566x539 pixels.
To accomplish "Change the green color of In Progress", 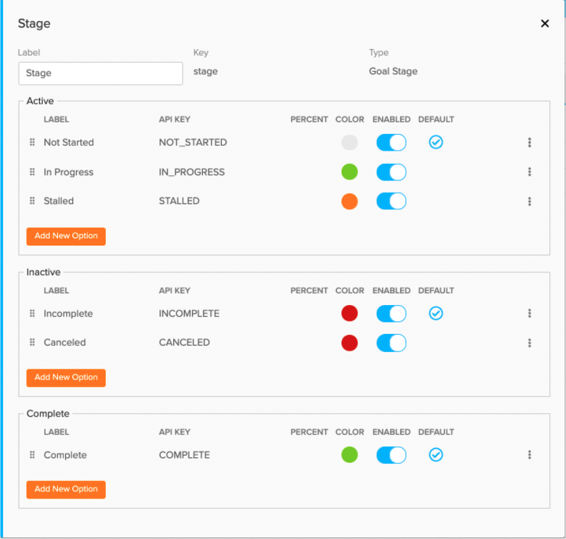I will (349, 172).
